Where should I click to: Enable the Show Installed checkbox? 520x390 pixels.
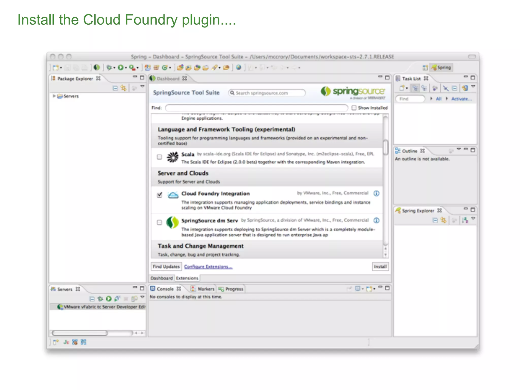354,108
